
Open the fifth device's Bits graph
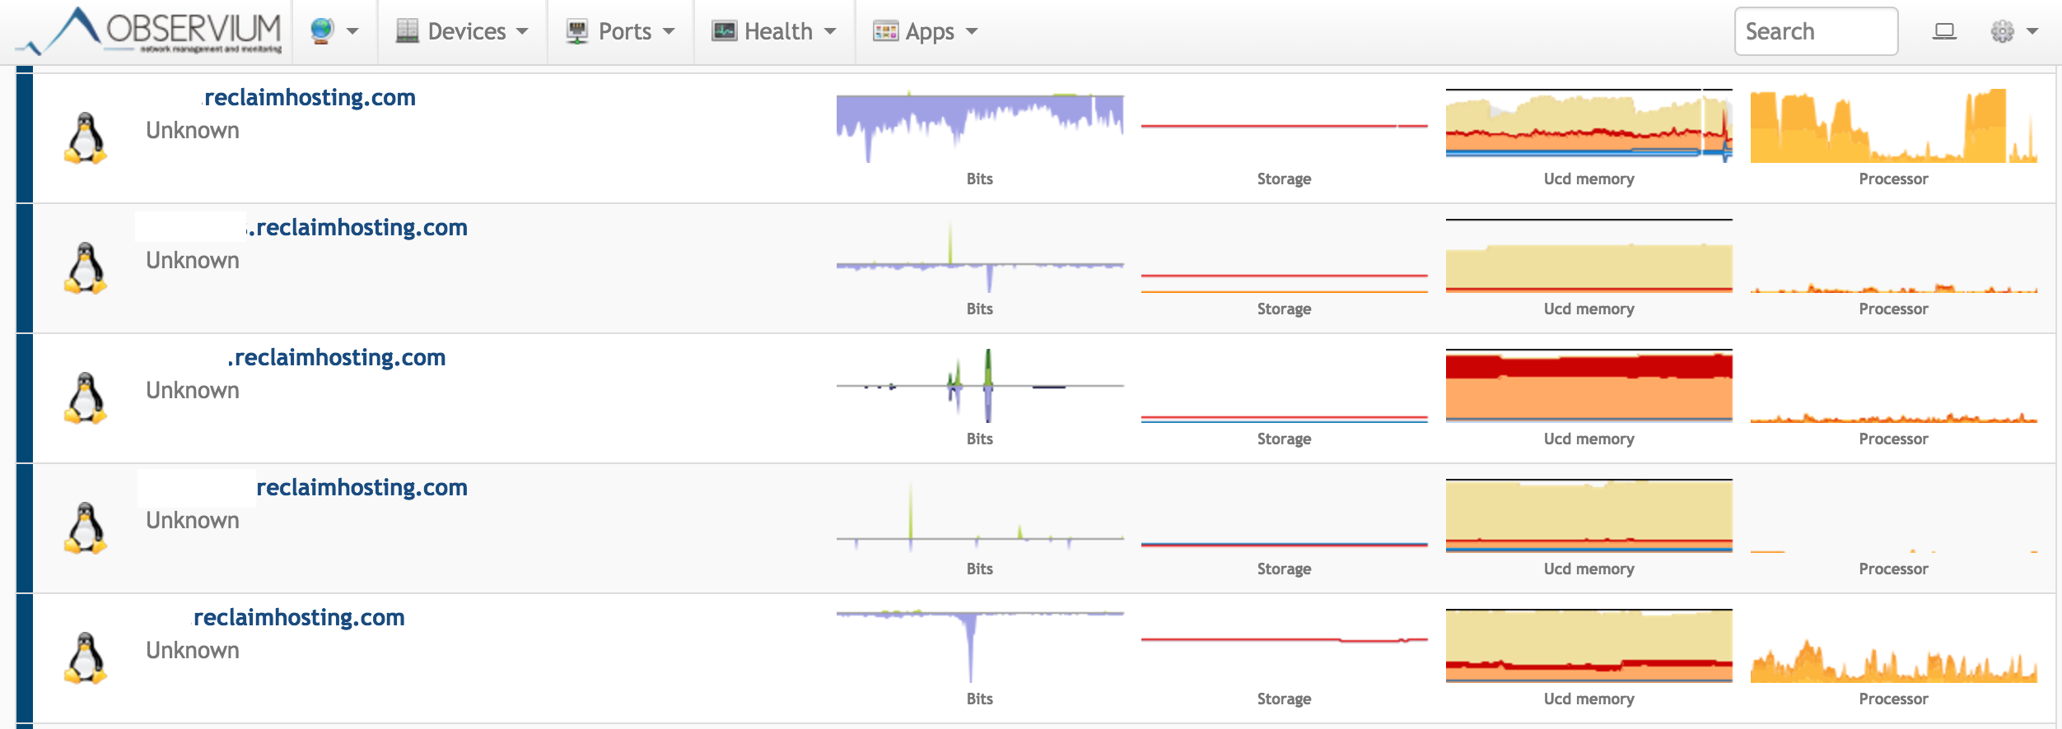click(980, 646)
